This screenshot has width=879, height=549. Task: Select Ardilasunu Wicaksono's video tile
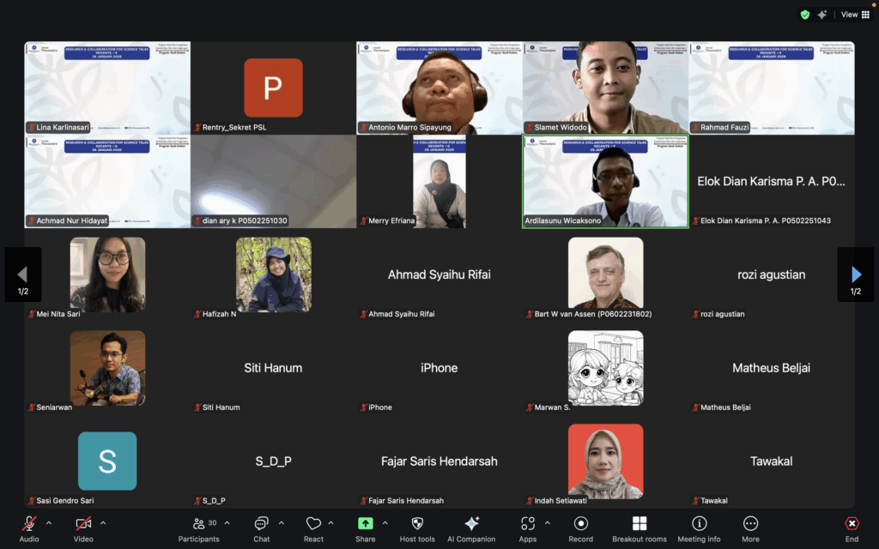coord(605,181)
